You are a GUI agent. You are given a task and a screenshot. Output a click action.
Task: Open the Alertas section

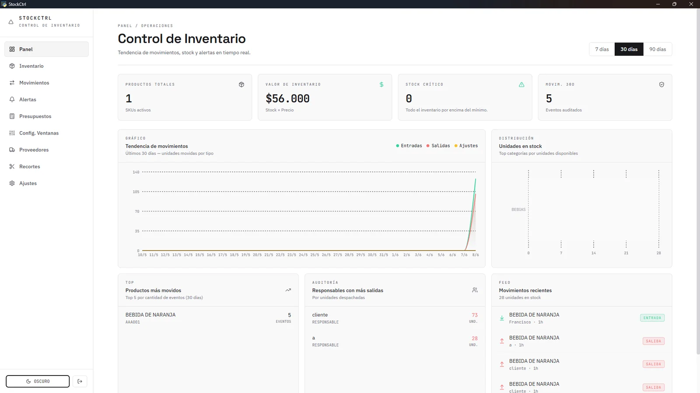46,100
